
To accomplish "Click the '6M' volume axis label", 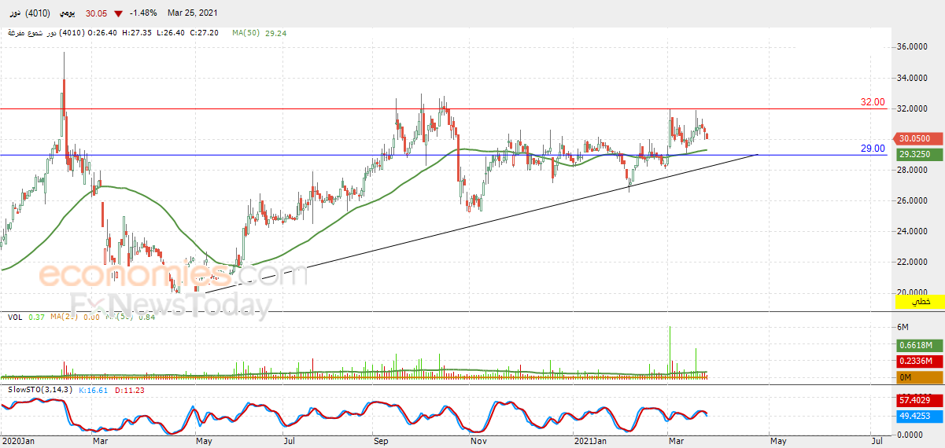I will [x=903, y=327].
